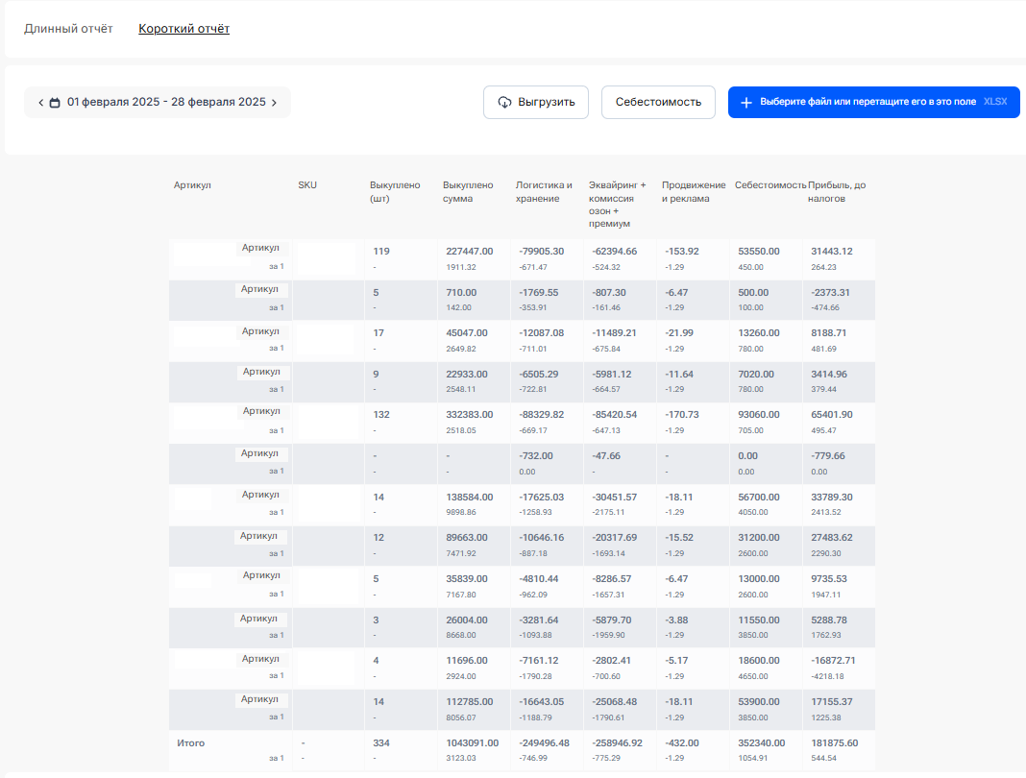The height and width of the screenshot is (778, 1026).
Task: Click the next period right chevron
Action: 274,103
